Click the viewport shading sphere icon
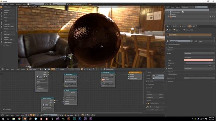The width and height of the screenshot is (216, 121). (40, 69)
